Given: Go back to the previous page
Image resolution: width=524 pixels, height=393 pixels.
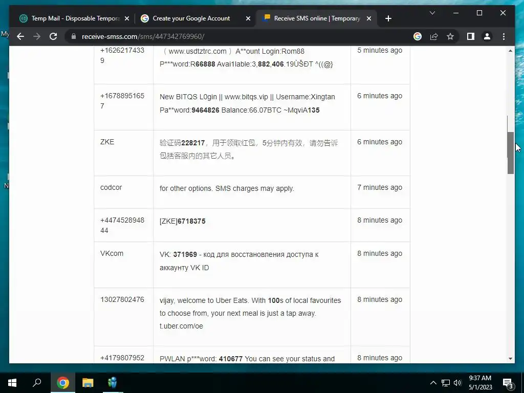Looking at the screenshot, I should (x=20, y=36).
